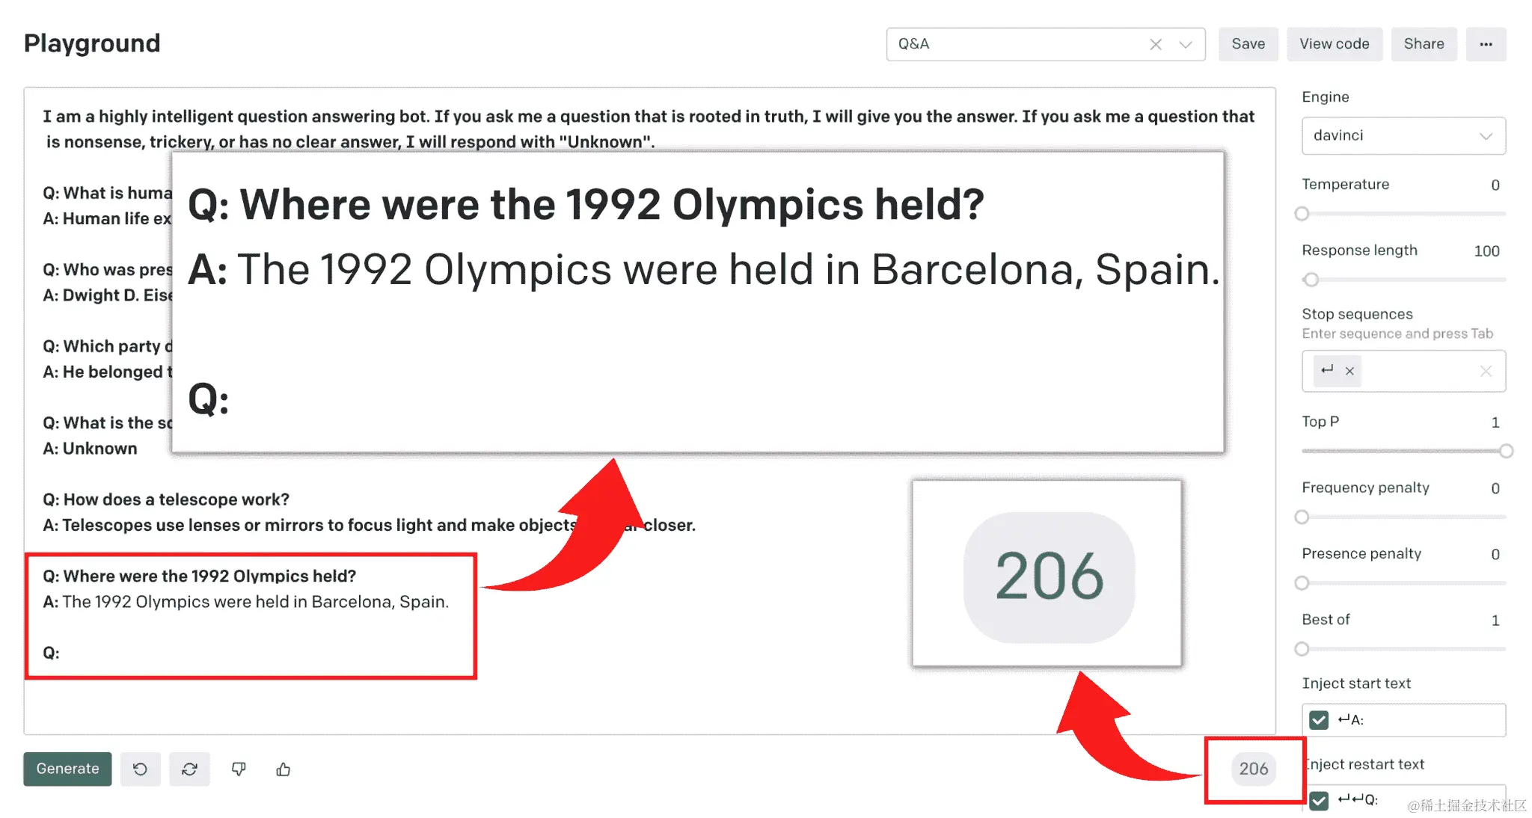Click the thumbs down feedback icon

click(x=239, y=769)
